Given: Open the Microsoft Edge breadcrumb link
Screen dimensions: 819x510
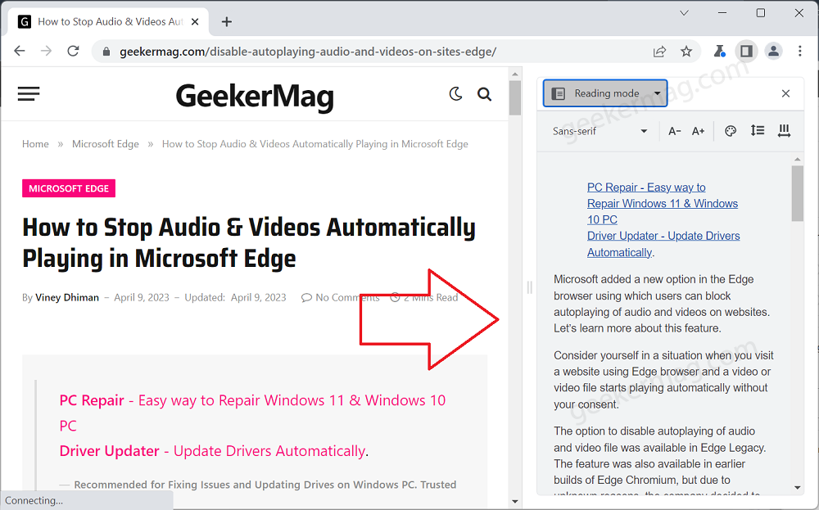Looking at the screenshot, I should (x=106, y=144).
